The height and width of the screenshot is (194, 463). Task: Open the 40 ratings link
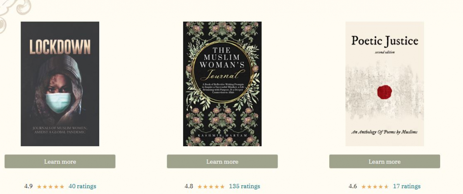[x=82, y=186]
